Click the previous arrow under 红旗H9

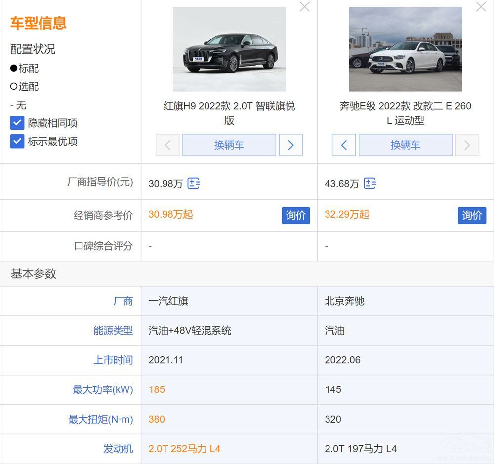(167, 145)
